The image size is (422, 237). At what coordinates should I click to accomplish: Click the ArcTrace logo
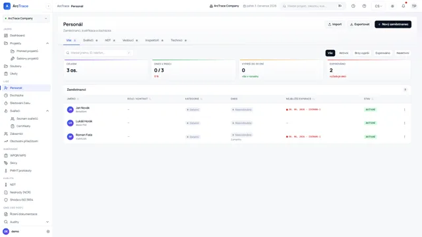pyautogui.click(x=16, y=6)
